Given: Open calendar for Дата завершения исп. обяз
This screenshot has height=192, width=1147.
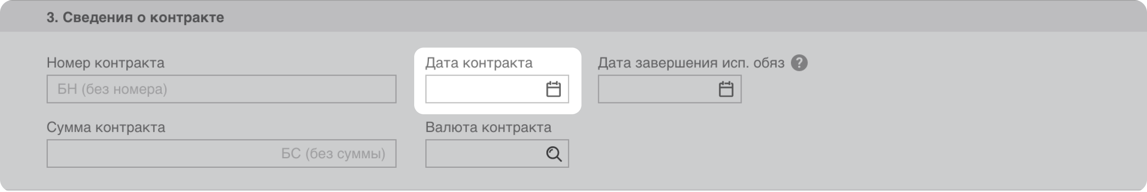Looking at the screenshot, I should tap(726, 89).
